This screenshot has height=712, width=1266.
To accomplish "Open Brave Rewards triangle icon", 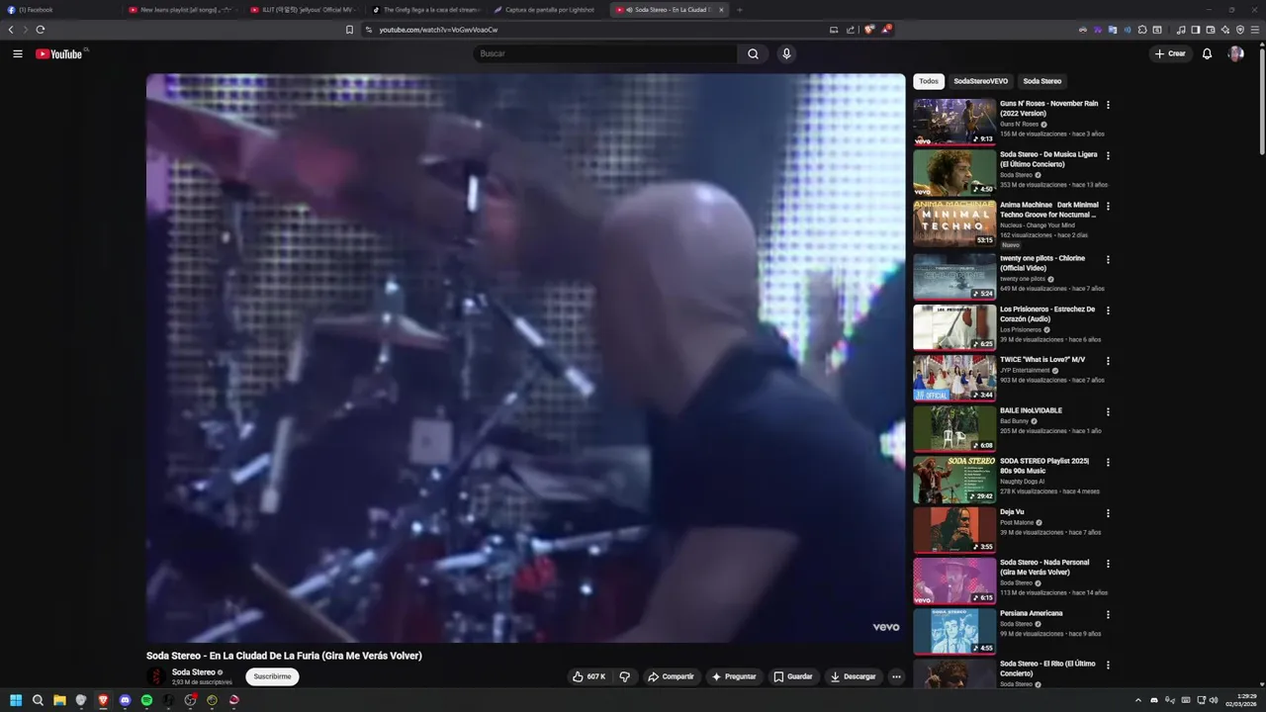I will click(886, 30).
